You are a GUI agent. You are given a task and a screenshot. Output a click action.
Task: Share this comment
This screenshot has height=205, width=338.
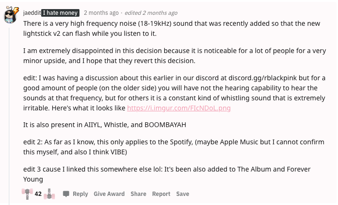[x=138, y=194]
